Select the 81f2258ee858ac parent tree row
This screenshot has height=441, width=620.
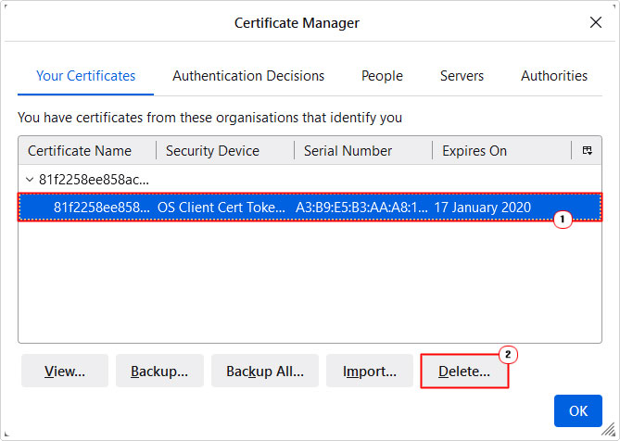[x=310, y=180]
